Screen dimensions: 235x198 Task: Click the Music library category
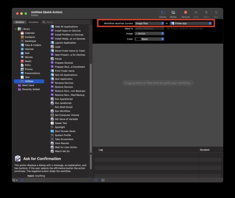pos(28,61)
